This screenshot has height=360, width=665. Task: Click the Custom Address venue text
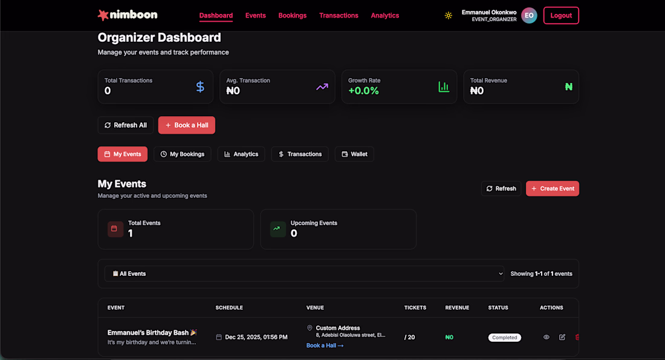[337, 328]
